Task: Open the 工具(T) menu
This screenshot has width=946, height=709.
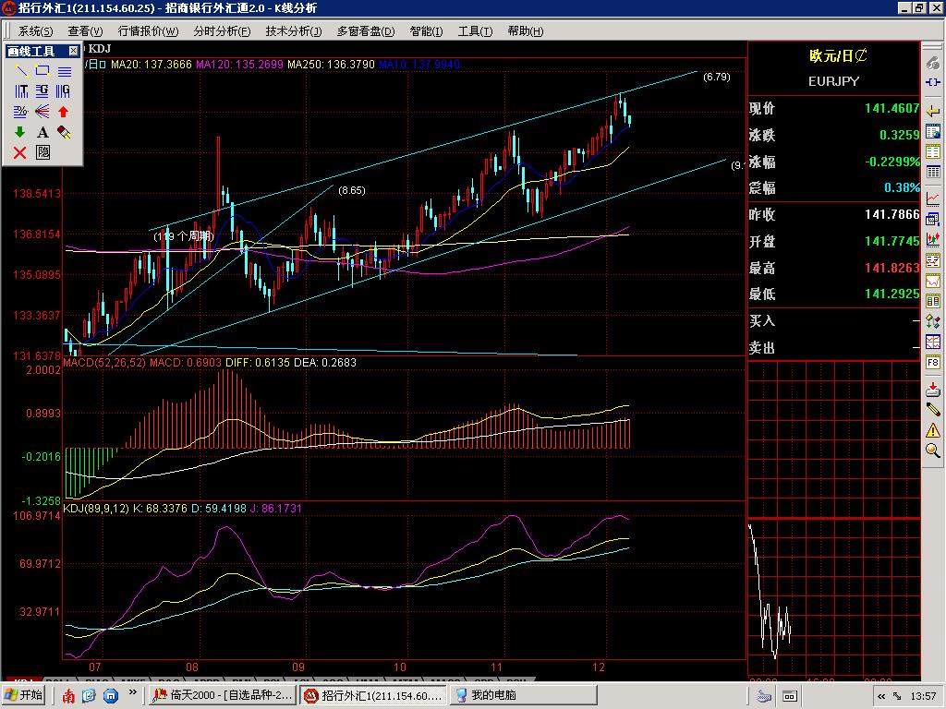Action: tap(475, 30)
